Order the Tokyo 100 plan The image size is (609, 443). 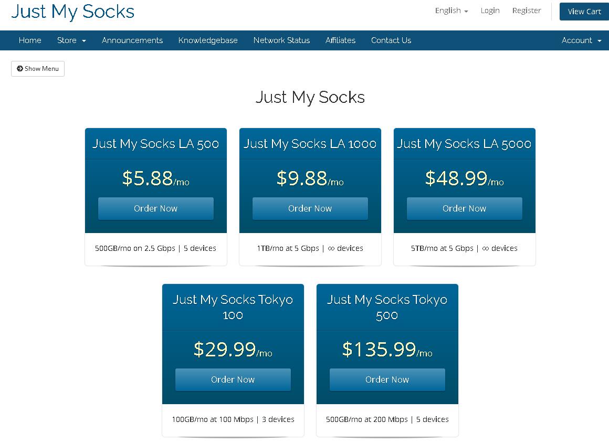[233, 379]
